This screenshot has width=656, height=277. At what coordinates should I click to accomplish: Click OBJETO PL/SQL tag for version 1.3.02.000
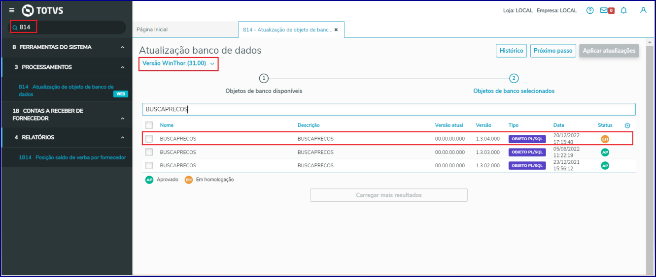coord(527,166)
